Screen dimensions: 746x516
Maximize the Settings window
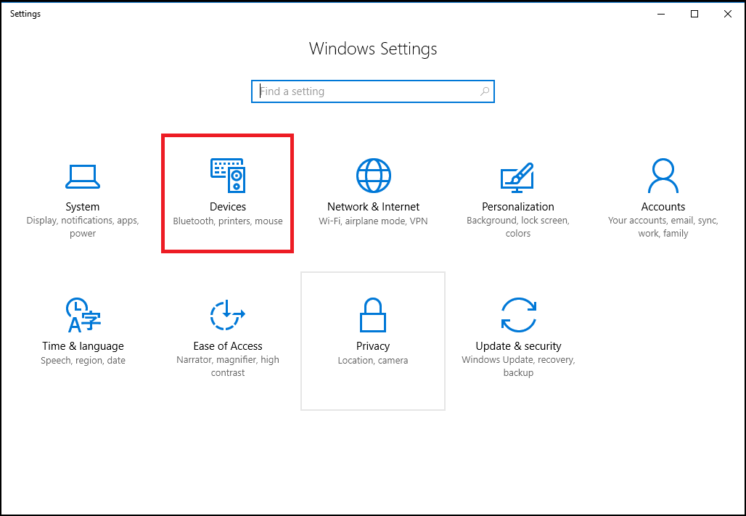[694, 14]
